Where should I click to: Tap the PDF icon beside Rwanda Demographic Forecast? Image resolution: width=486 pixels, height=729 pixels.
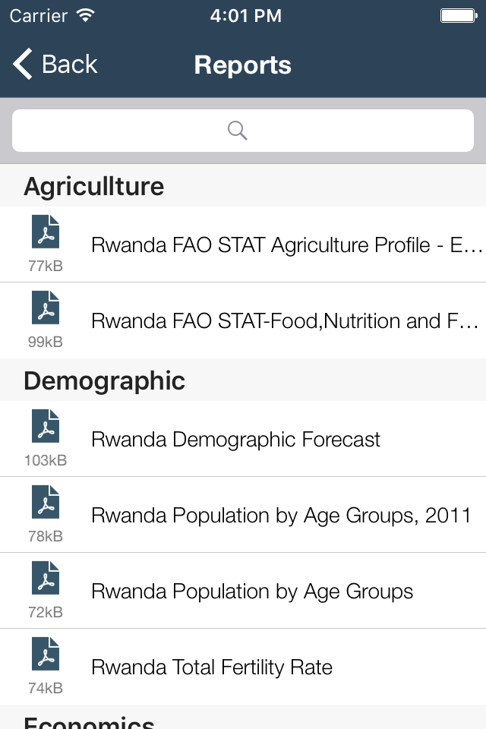(46, 427)
